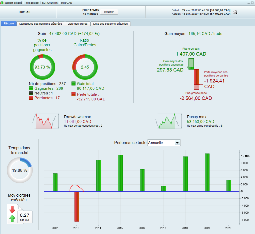Click the red 2013 negative performance bar
This screenshot has width=255, height=234.
coord(77,206)
